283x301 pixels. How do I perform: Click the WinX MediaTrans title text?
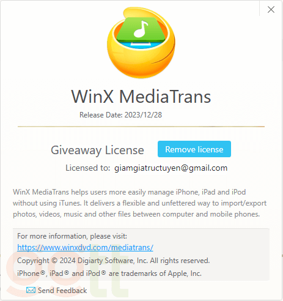point(141,97)
